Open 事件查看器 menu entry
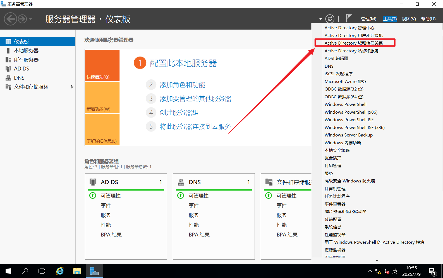The width and height of the screenshot is (443, 278). coord(335,204)
